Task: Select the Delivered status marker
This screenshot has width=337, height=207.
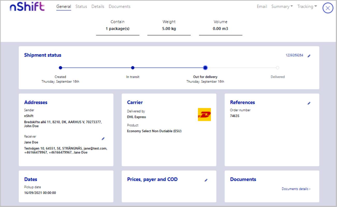Action: (278, 68)
